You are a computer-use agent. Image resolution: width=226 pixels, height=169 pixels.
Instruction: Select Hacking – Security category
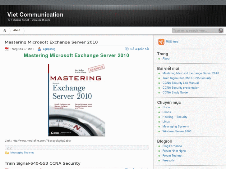(x=175, y=117)
